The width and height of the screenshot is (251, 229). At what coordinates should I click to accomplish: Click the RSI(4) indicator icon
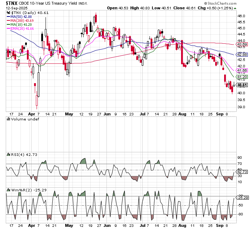pos(9,154)
